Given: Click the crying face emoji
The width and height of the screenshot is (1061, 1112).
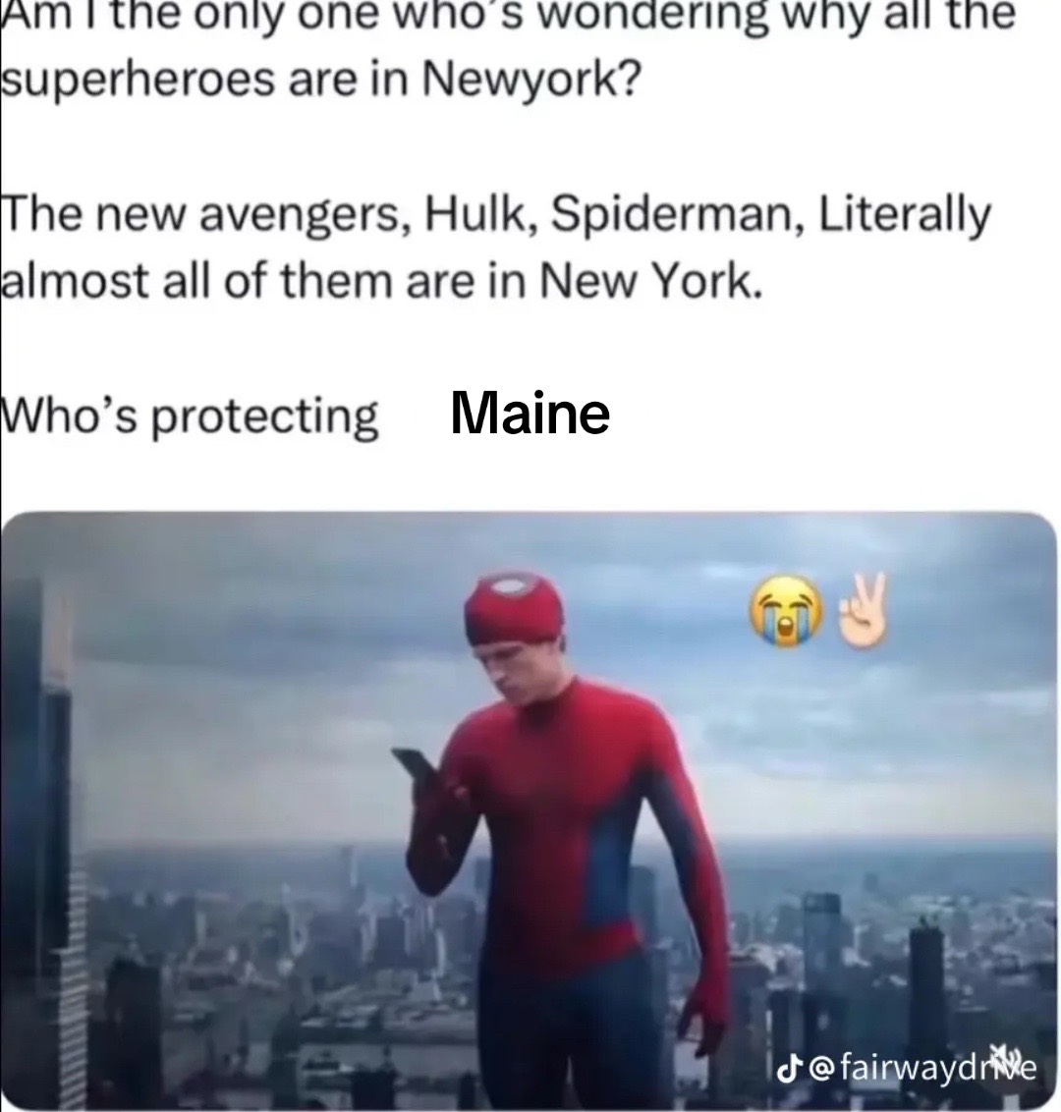Looking at the screenshot, I should pos(787,611).
